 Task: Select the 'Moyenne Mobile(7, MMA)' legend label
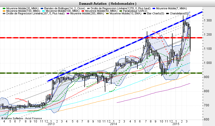(x=171, y=9)
